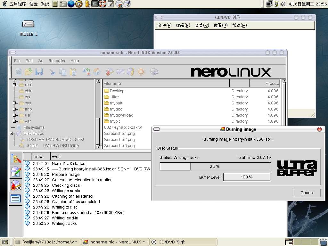This screenshot has width=328, height=246.
Task: Open the Recorder menu
Action: (57, 61)
